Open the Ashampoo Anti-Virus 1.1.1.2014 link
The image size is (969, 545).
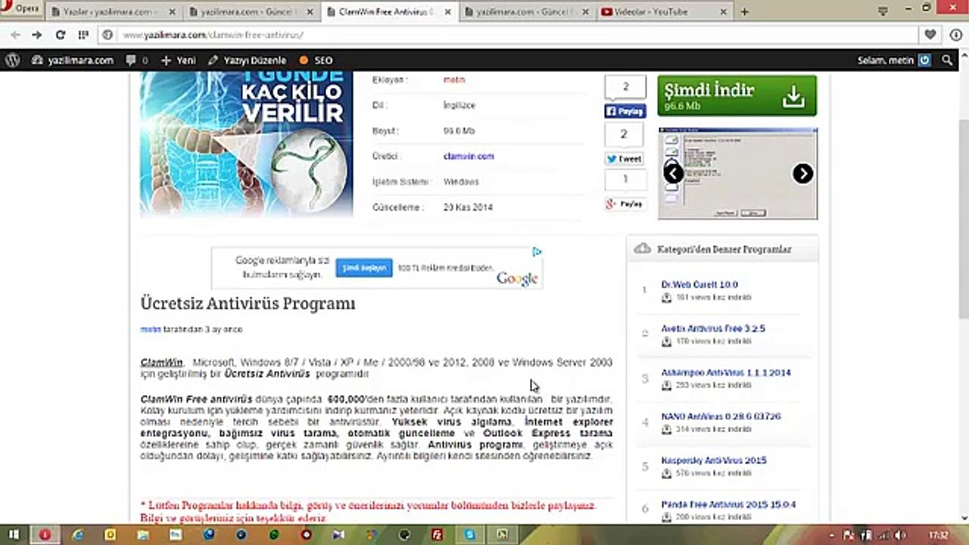726,373
